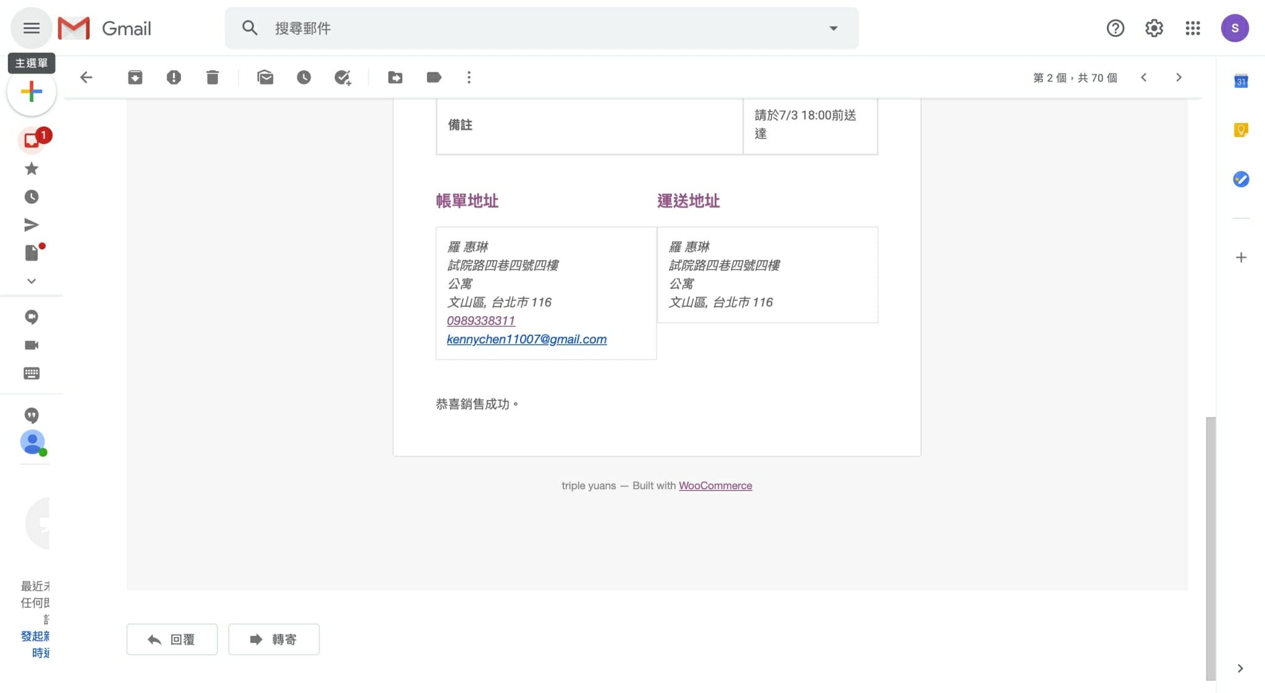Click the 回覆 reply button
The height and width of the screenshot is (693, 1265).
click(172, 639)
